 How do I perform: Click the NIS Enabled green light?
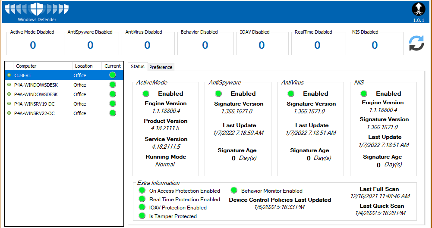point(364,94)
